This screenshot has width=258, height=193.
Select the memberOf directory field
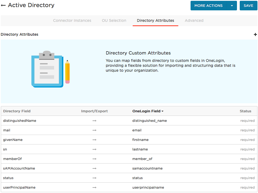point(12,159)
